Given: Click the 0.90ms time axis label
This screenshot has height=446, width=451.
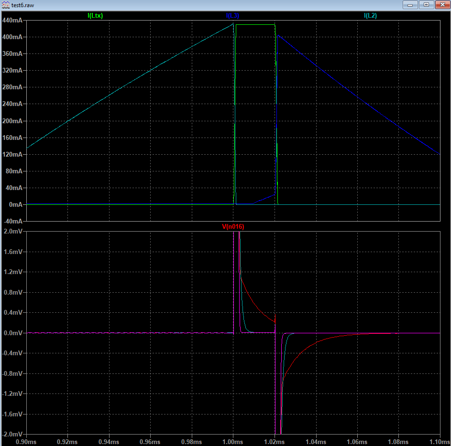Looking at the screenshot, I should (x=26, y=442).
